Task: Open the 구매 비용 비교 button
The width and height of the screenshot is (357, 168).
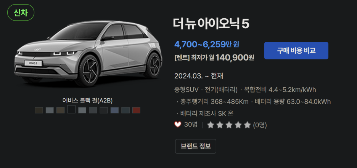Action: [296, 50]
